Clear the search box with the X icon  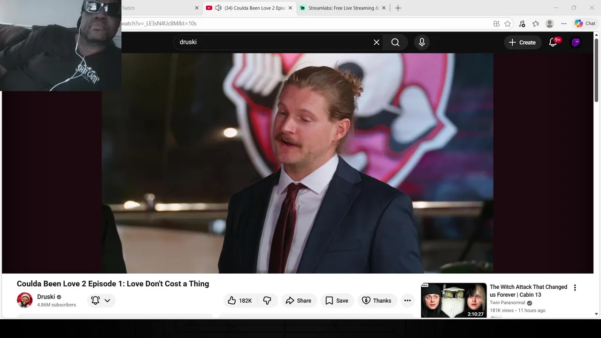[x=377, y=42]
